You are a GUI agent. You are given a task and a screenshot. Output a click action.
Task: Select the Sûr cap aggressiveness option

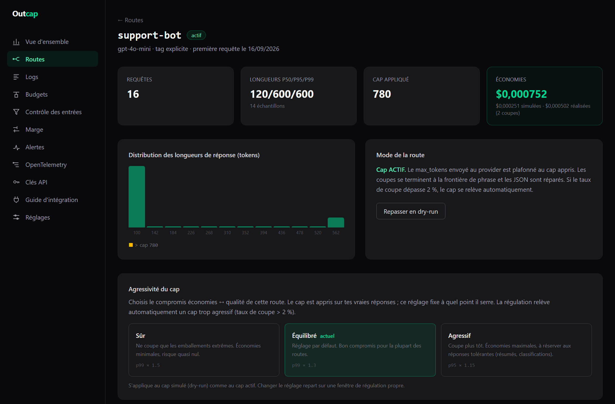point(204,350)
